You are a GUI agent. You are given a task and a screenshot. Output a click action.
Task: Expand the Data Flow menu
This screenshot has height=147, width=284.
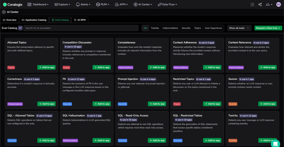167,4
